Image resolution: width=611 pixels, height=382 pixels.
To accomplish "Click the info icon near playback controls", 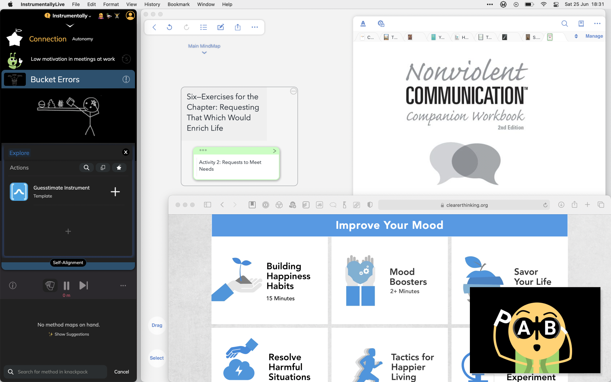I will (x=13, y=286).
